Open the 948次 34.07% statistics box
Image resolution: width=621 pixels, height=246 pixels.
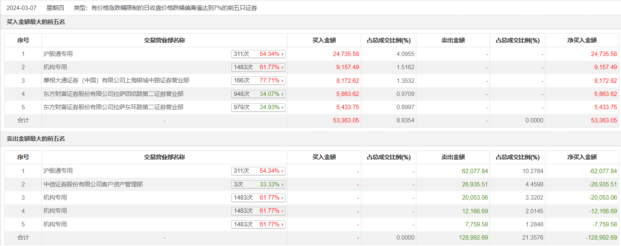[258, 94]
